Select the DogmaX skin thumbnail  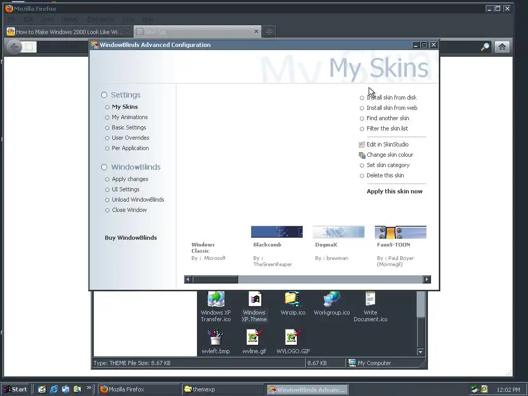point(339,232)
